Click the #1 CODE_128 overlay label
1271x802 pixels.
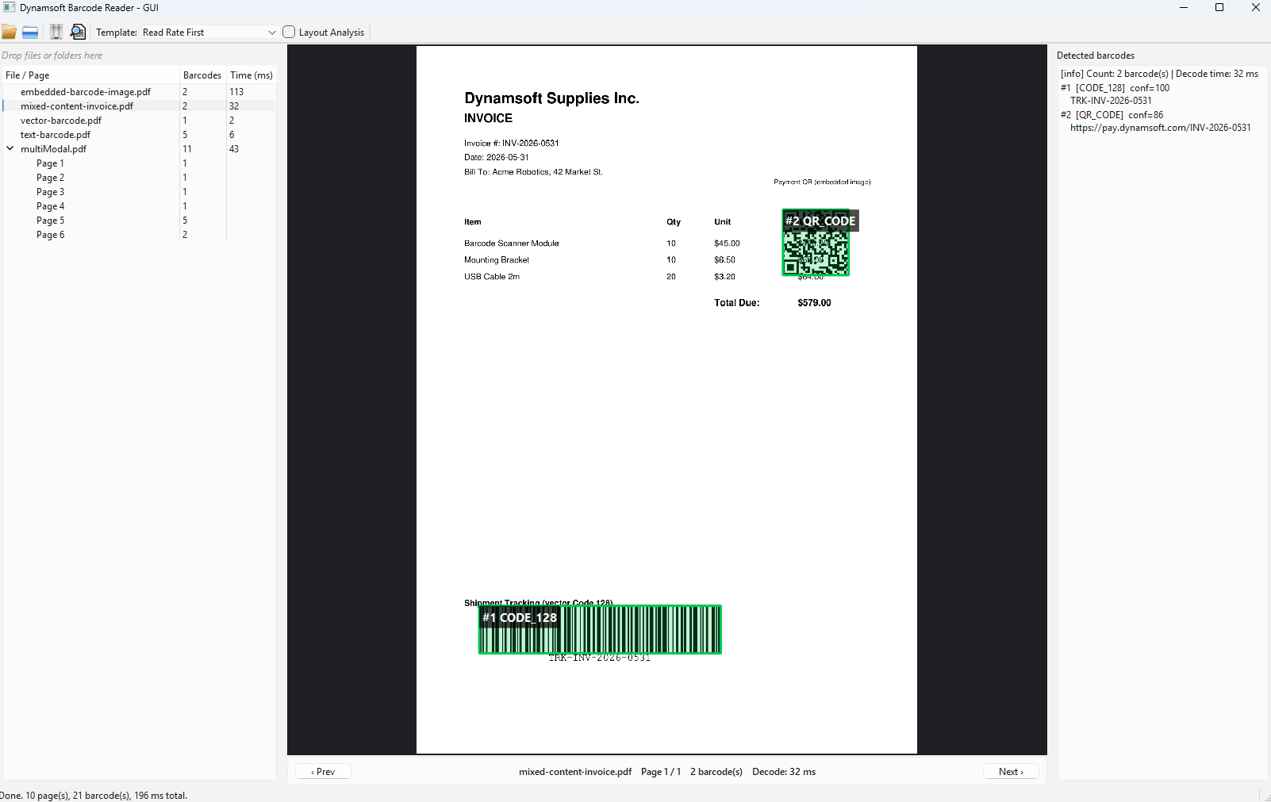520,618
